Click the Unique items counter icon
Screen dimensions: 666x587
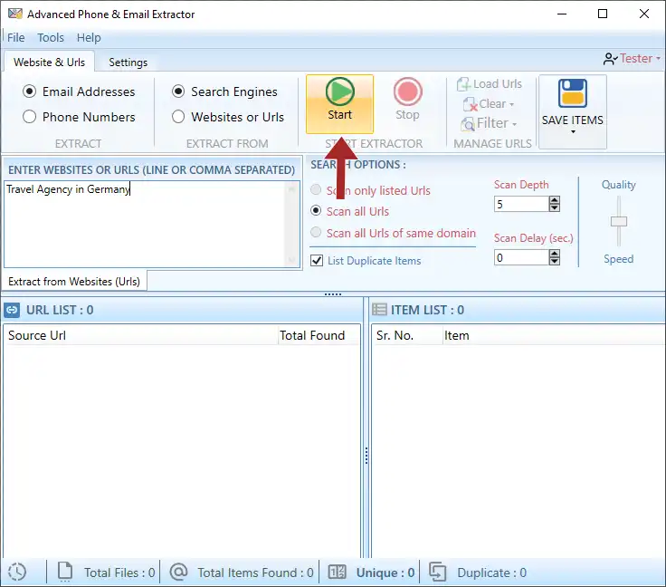click(x=338, y=573)
